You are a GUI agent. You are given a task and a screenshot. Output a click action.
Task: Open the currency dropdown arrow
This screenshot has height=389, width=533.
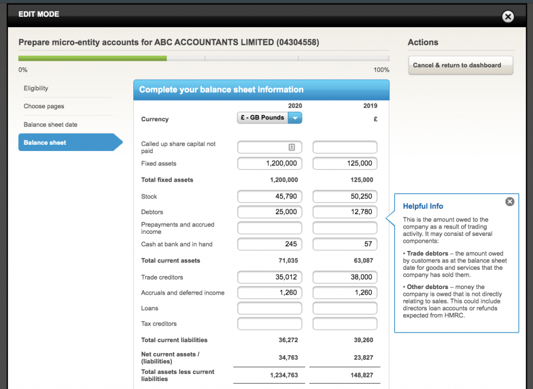pyautogui.click(x=295, y=118)
